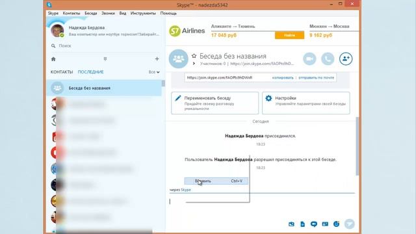
Task: Start a video call
Action: coord(309,58)
